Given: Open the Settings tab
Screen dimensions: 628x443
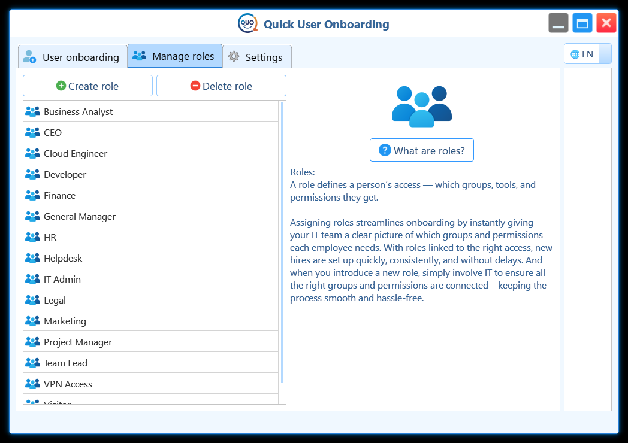Looking at the screenshot, I should (x=256, y=57).
